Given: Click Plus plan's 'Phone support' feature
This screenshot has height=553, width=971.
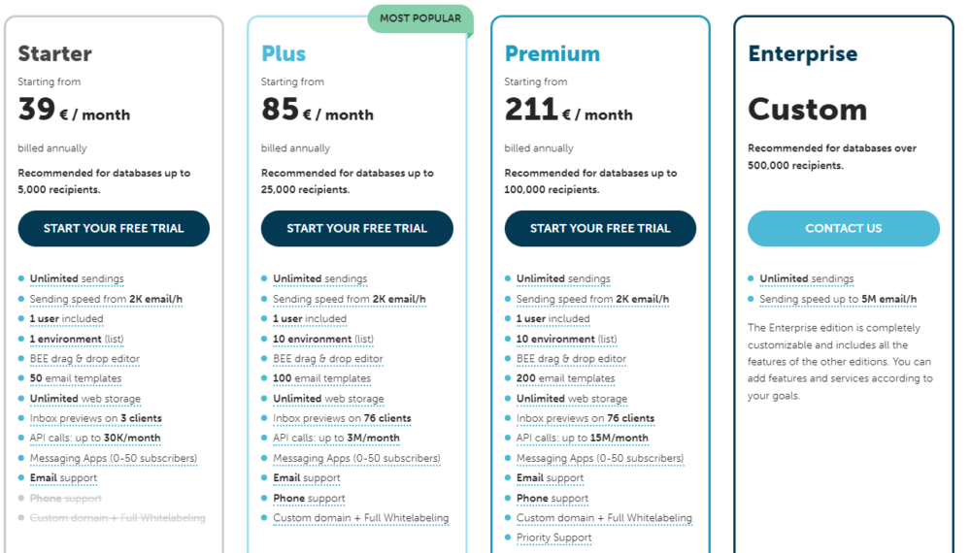Looking at the screenshot, I should pos(309,498).
